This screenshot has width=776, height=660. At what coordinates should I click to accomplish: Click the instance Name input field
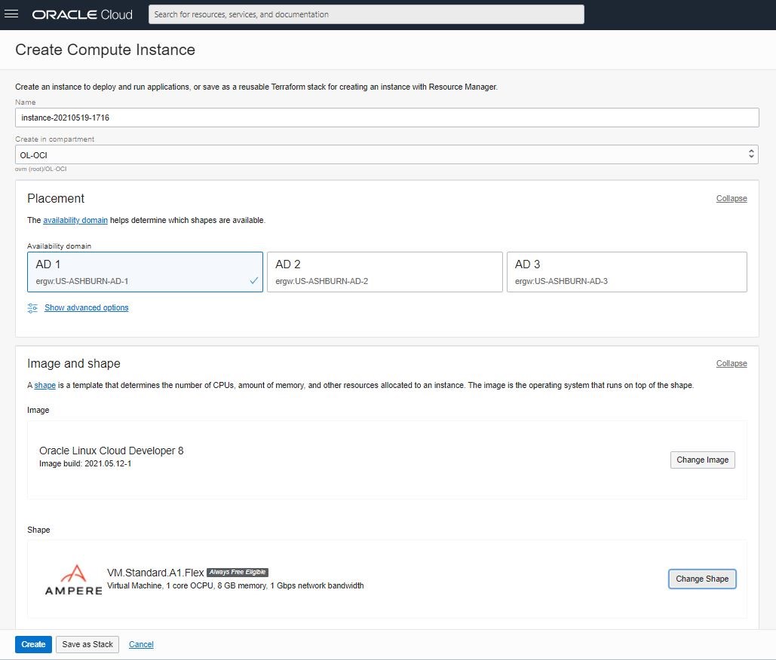[387, 118]
